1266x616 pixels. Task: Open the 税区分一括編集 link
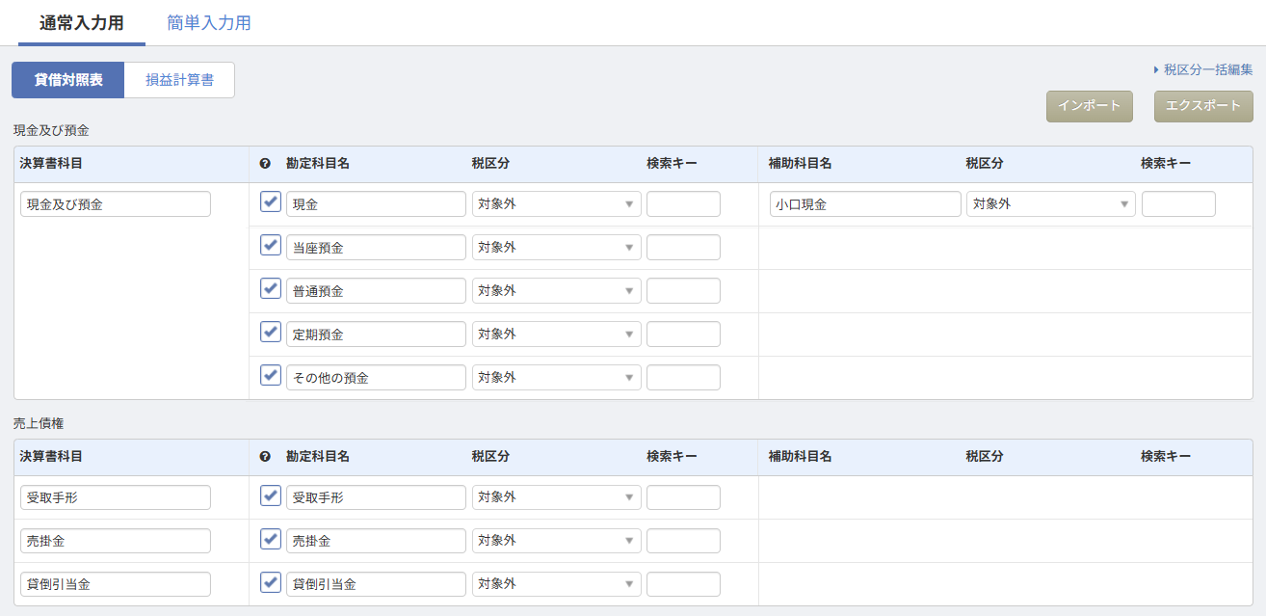1207,69
